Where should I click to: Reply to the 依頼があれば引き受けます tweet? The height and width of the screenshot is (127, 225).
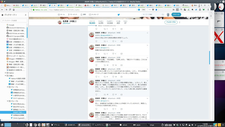click(96, 54)
